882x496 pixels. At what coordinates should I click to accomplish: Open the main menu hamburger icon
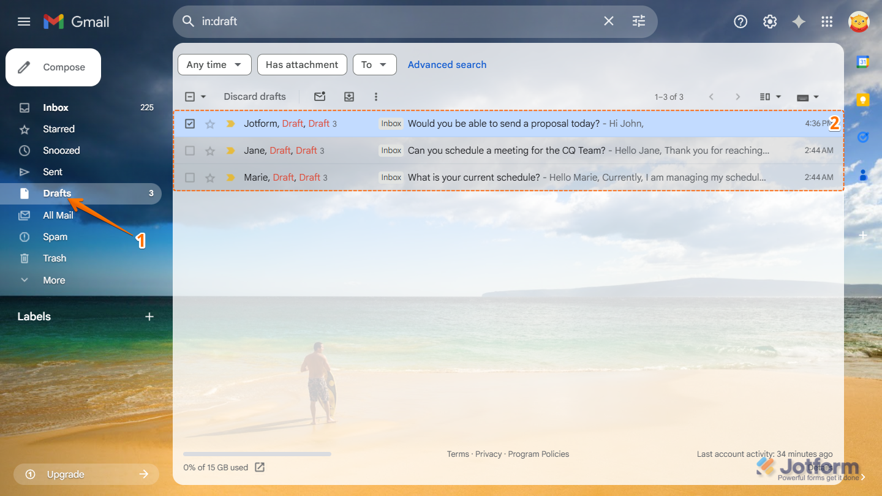(24, 22)
